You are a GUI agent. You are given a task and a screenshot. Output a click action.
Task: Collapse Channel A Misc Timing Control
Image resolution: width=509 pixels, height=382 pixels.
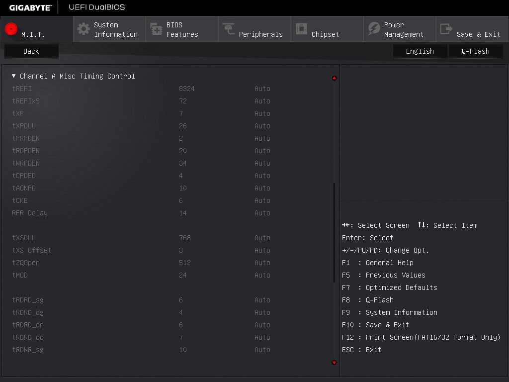click(x=14, y=76)
